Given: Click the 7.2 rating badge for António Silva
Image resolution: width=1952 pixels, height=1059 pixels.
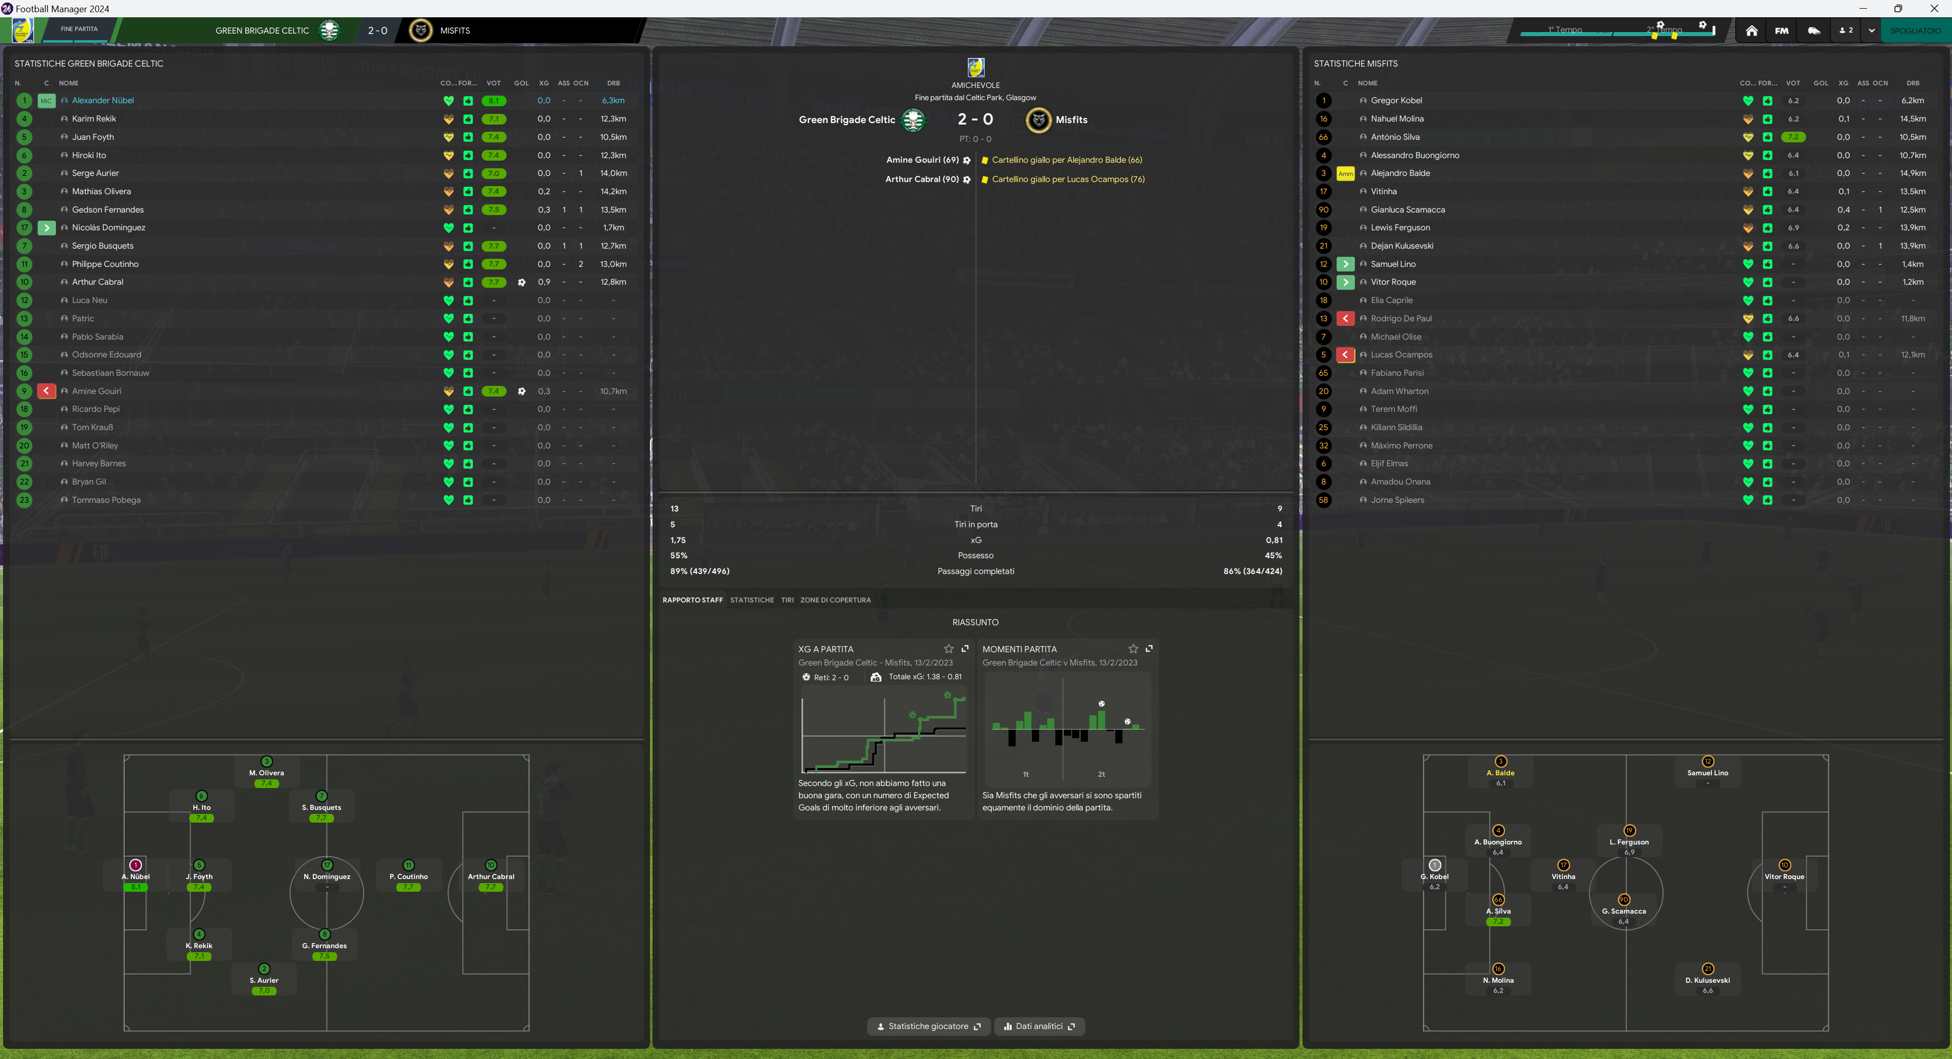Looking at the screenshot, I should 1793,137.
